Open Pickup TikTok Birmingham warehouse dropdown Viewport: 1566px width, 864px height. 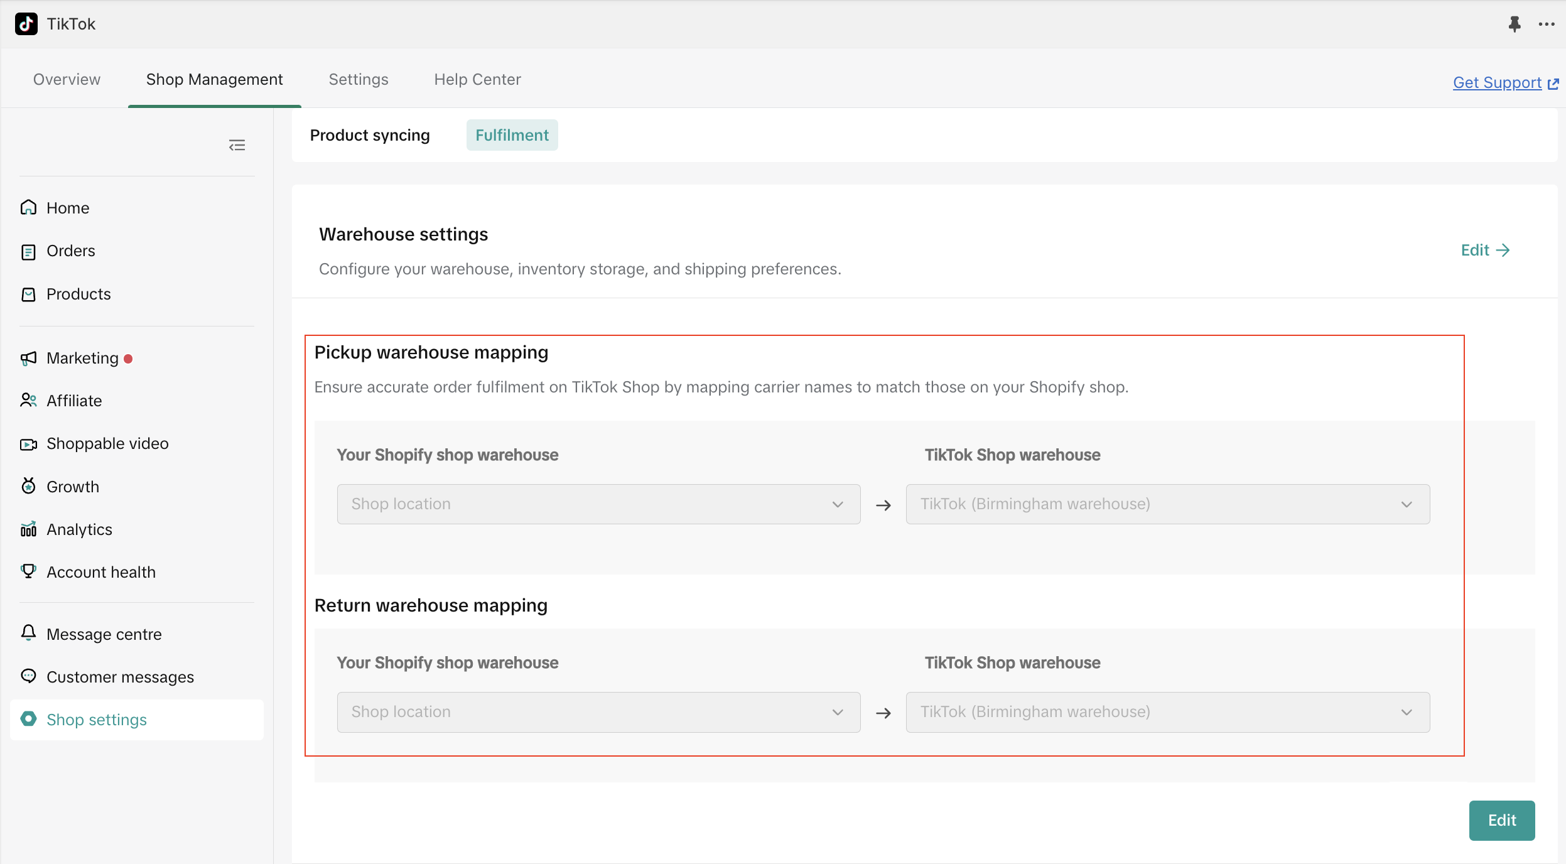(1168, 504)
